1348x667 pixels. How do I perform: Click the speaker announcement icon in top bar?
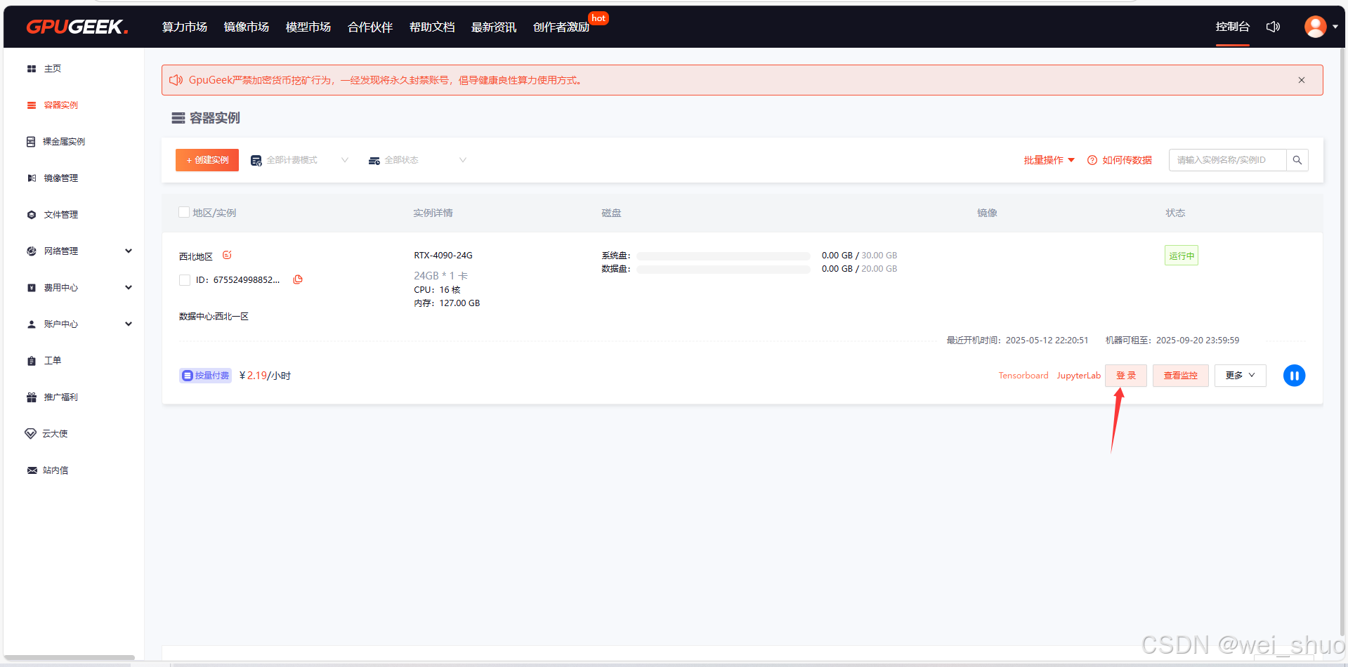[x=1273, y=27]
